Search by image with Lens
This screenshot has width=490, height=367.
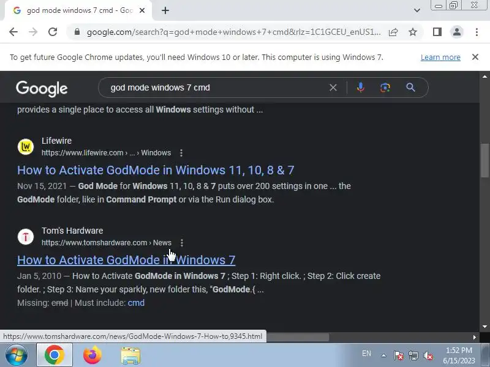(385, 87)
